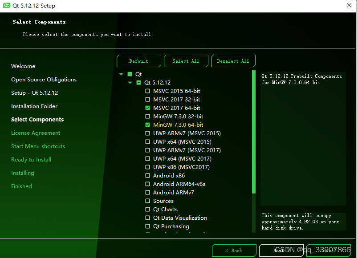Collapse the Qt 5.12.12 node
The image size is (358, 258).
point(130,82)
